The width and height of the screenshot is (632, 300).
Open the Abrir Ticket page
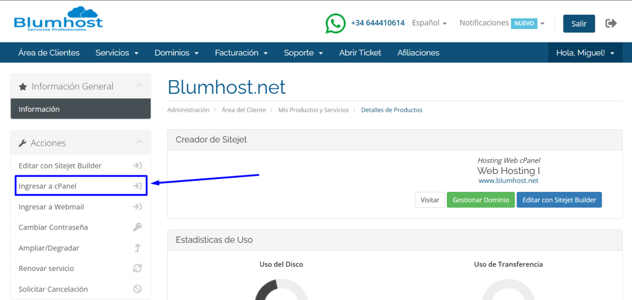[x=360, y=53]
